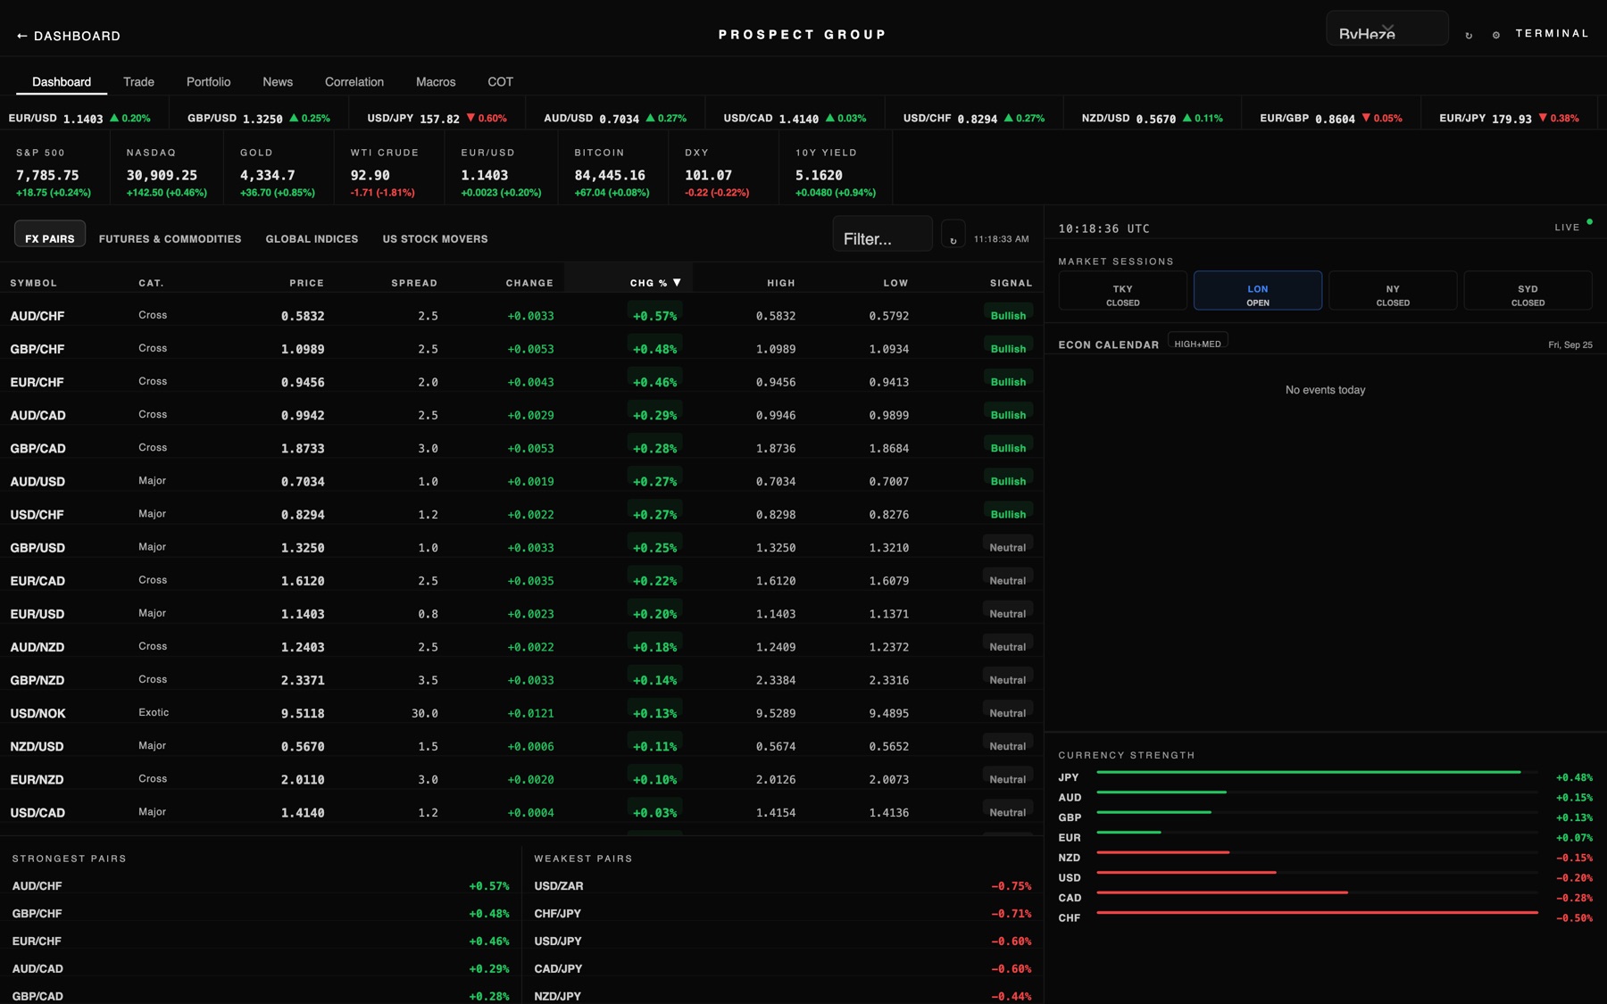The width and height of the screenshot is (1607, 1004).
Task: Select the Dashboard tab
Action: (62, 81)
